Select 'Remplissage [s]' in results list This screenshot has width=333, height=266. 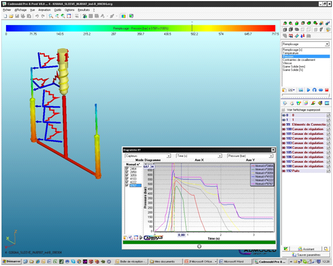[293, 50]
